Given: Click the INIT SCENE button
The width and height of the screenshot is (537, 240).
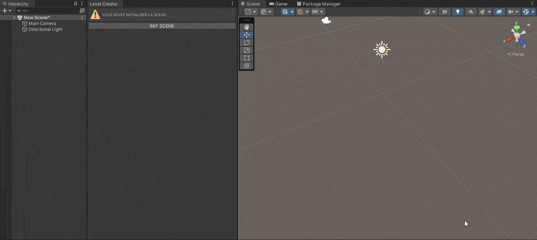Looking at the screenshot, I should 162,26.
